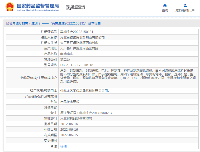This screenshot has width=200, height=152.
Task: Click product name 电动病床
Action: point(66,54)
